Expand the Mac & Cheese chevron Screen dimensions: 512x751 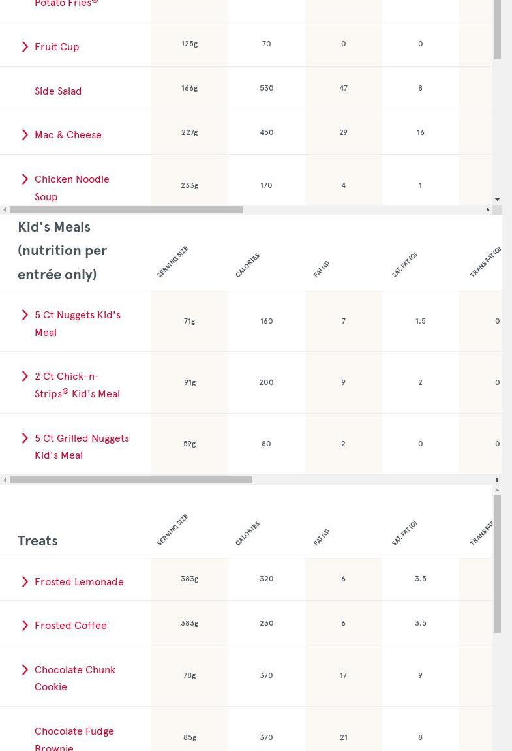click(25, 135)
